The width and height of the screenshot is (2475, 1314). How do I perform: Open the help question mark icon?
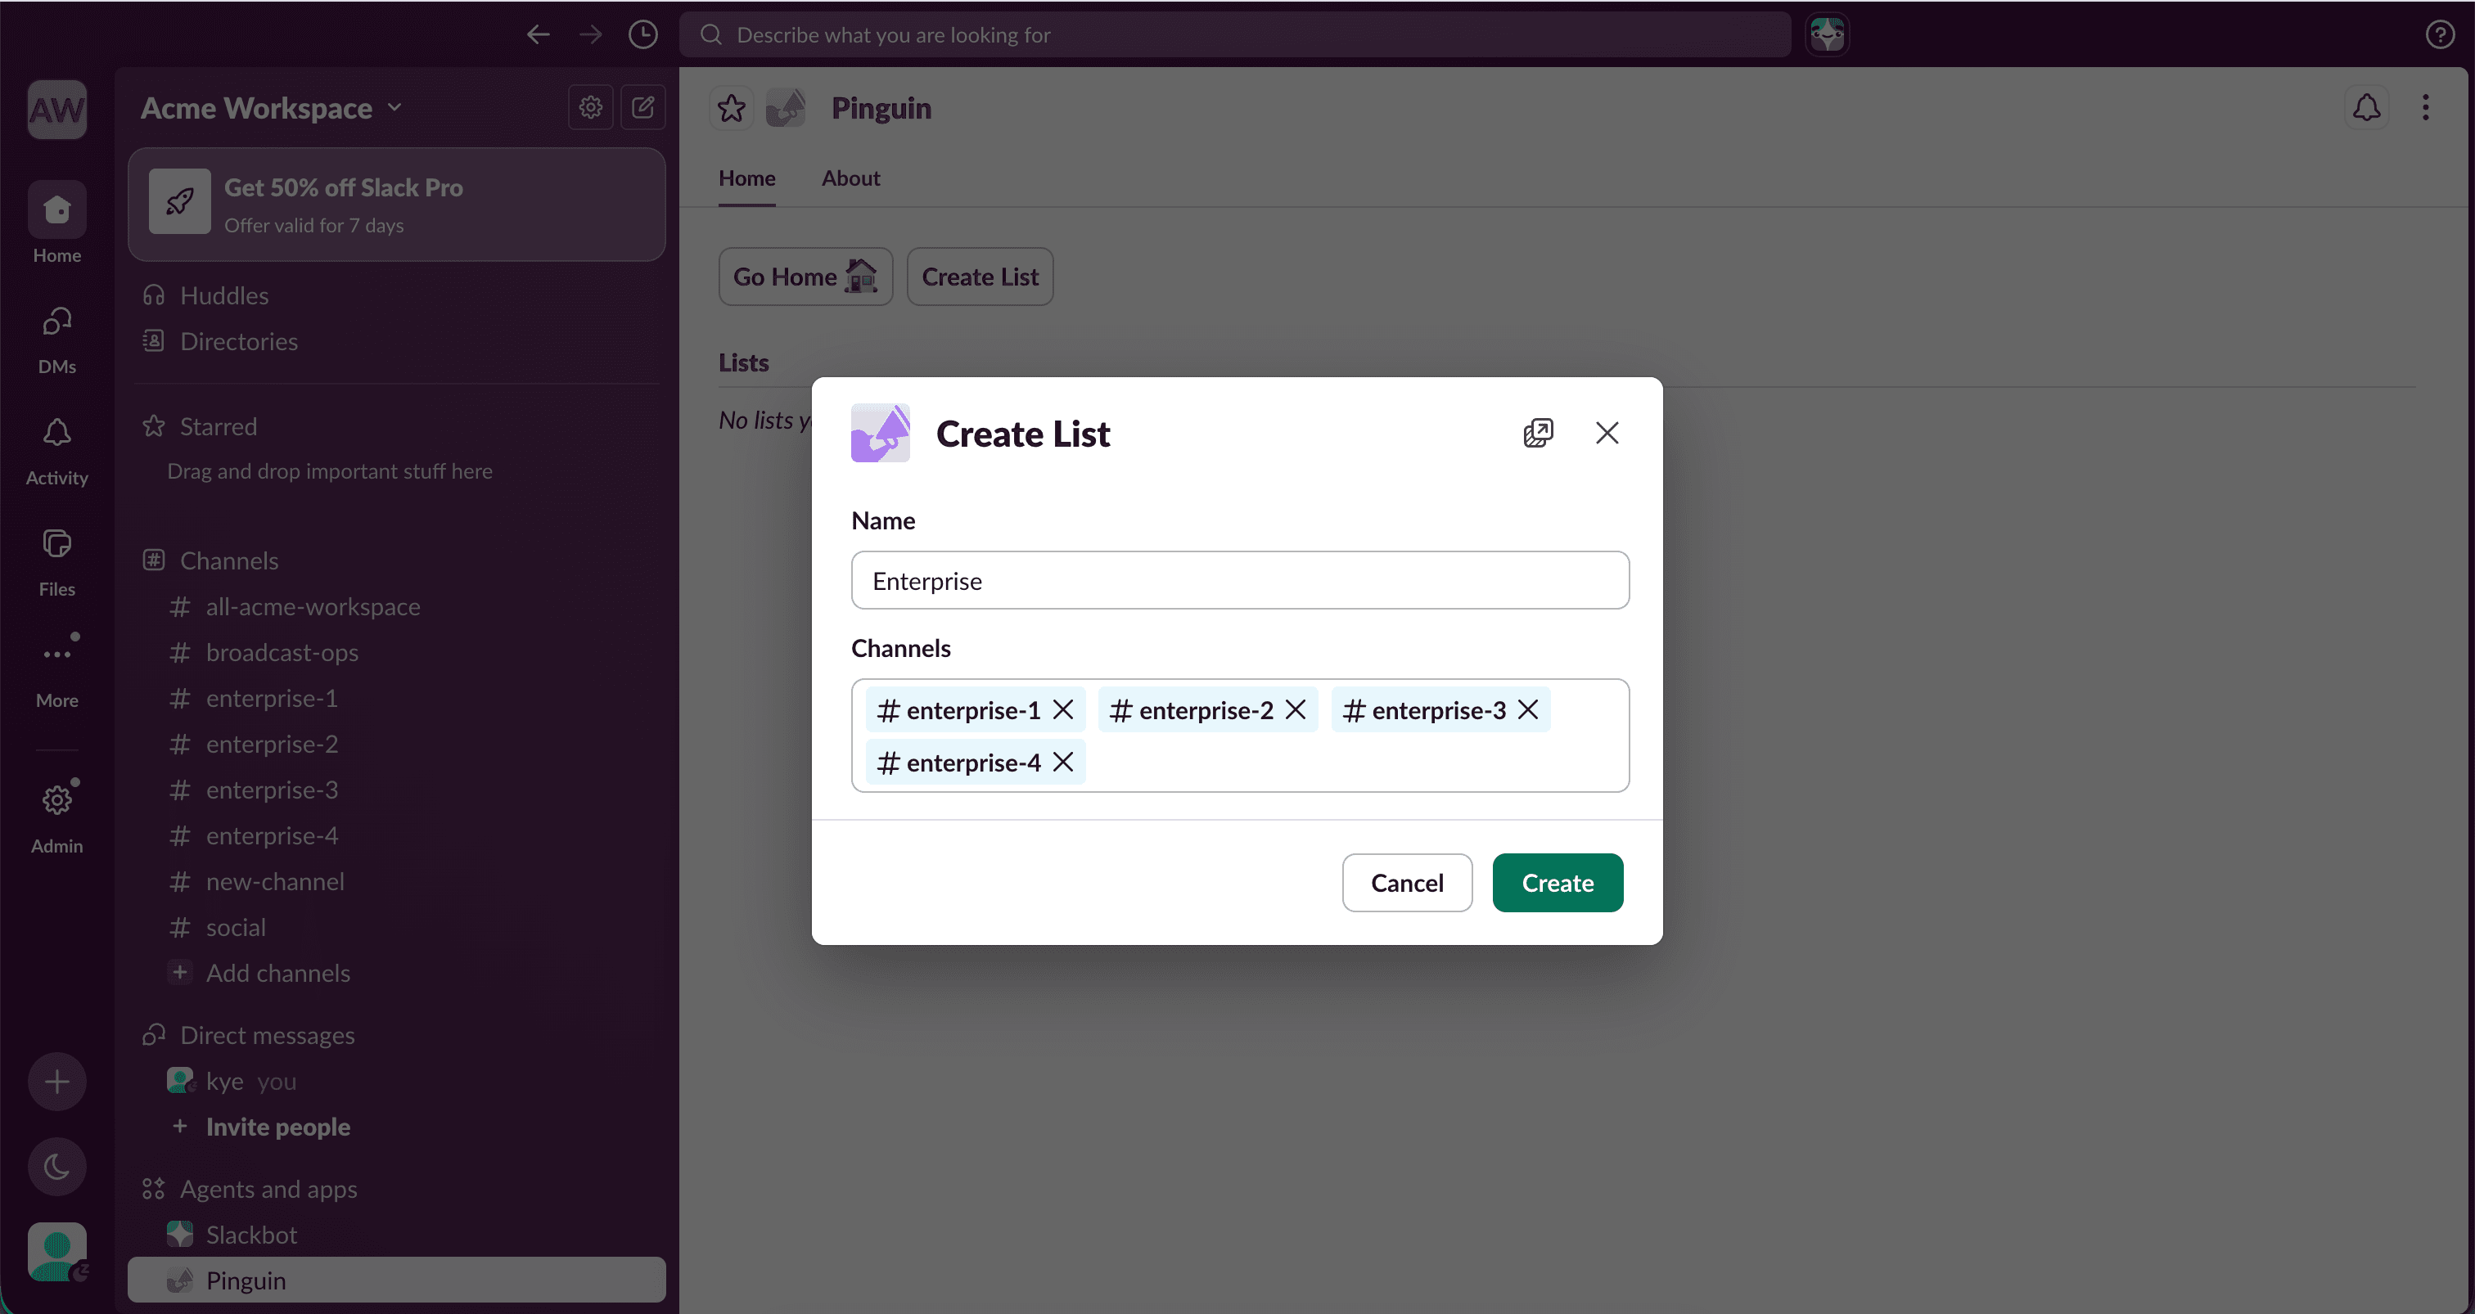[x=2440, y=34]
